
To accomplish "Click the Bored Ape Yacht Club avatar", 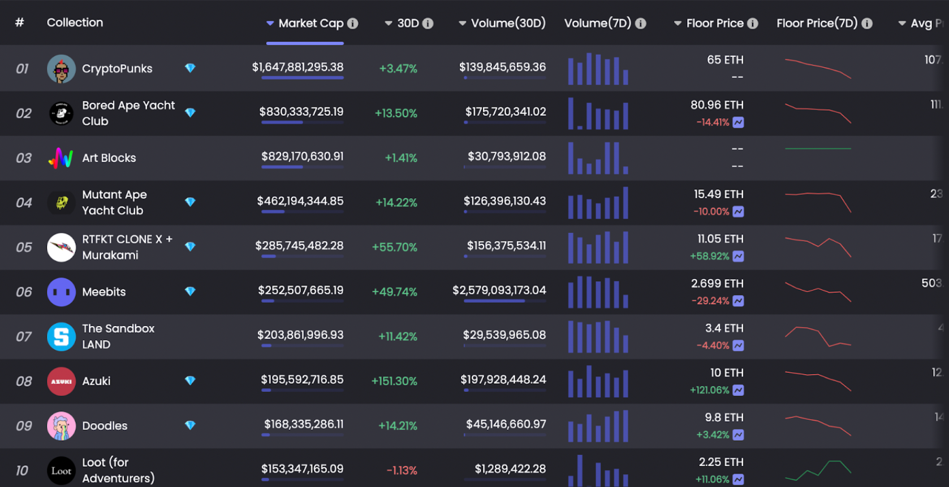I will [x=61, y=114].
